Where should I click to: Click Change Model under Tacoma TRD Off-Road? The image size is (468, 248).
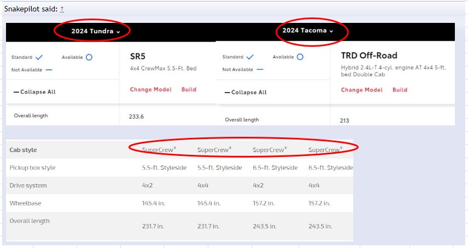(x=362, y=90)
